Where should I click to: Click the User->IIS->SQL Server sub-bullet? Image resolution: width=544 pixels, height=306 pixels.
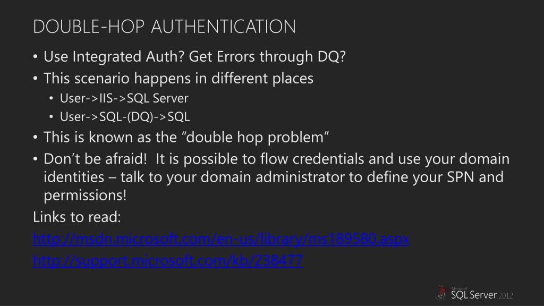pos(124,98)
